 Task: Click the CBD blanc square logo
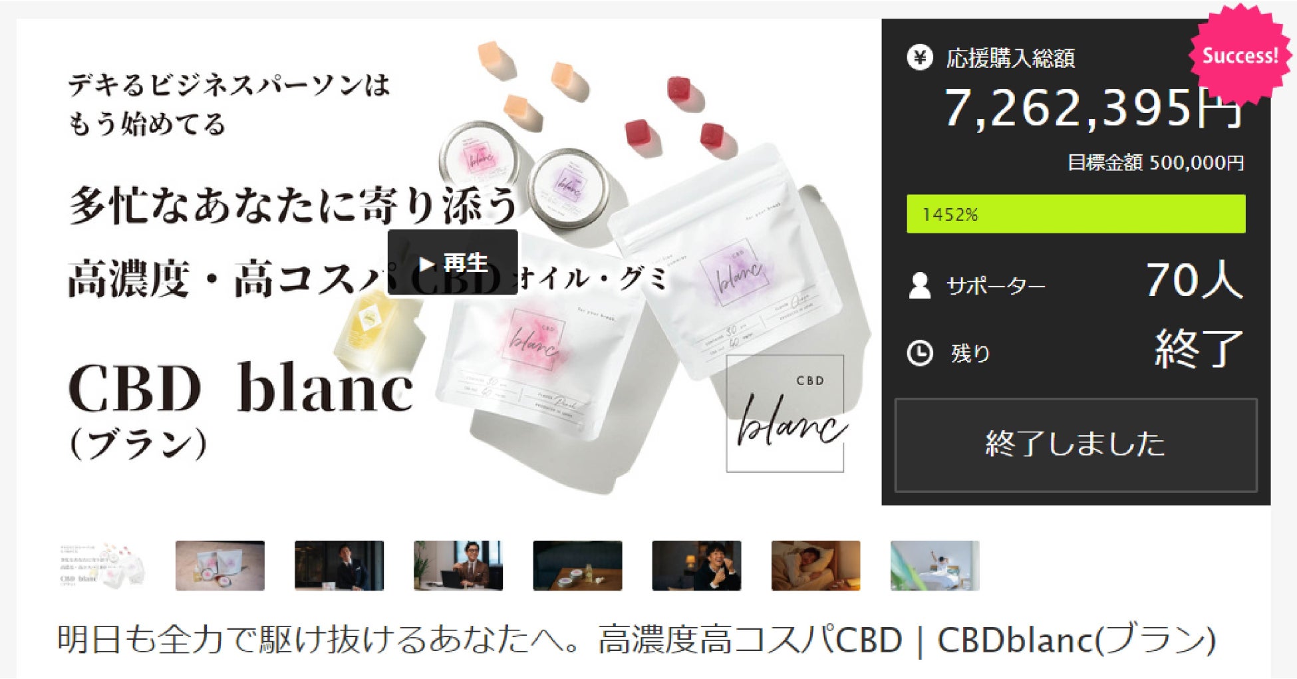click(785, 414)
